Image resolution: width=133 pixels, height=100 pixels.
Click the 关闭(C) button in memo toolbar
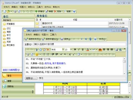[102, 39]
